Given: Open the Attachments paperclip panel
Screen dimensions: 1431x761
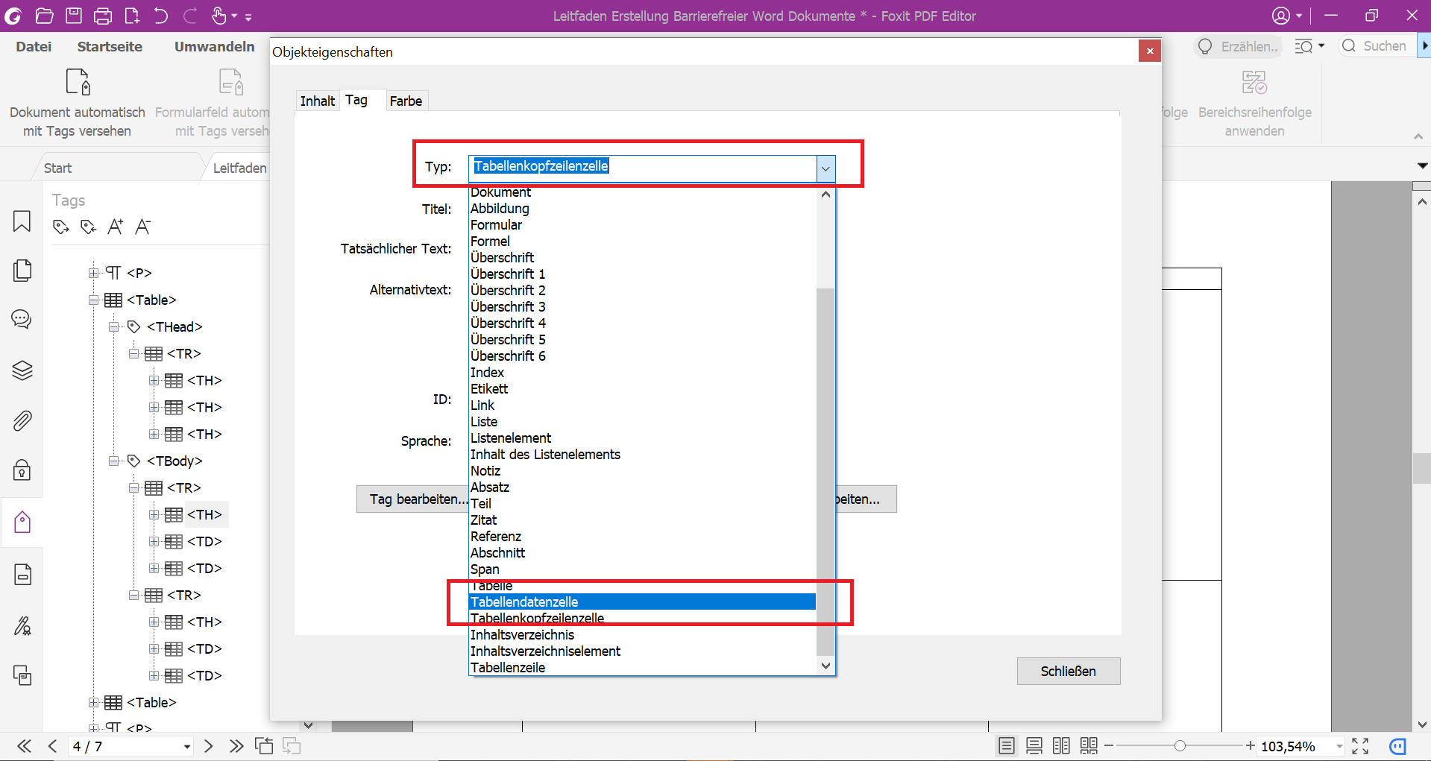Looking at the screenshot, I should tap(22, 421).
